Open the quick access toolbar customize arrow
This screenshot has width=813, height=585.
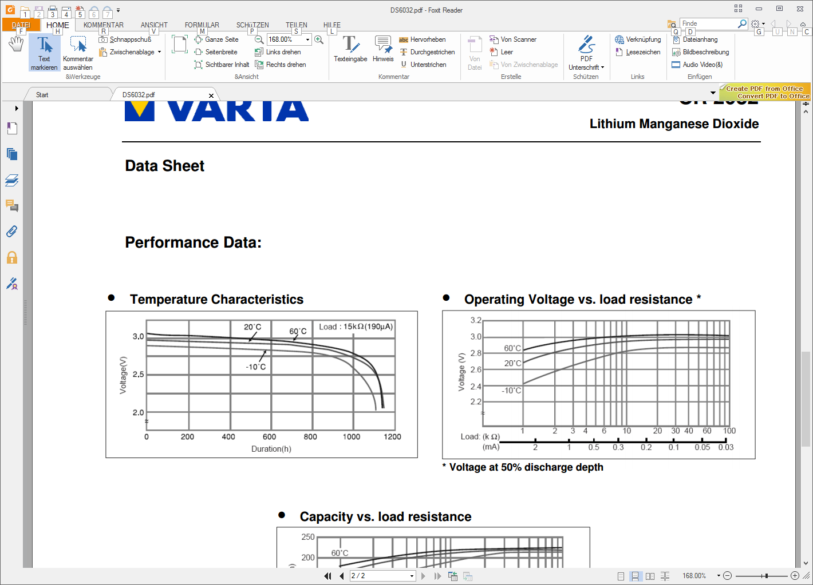pos(118,10)
